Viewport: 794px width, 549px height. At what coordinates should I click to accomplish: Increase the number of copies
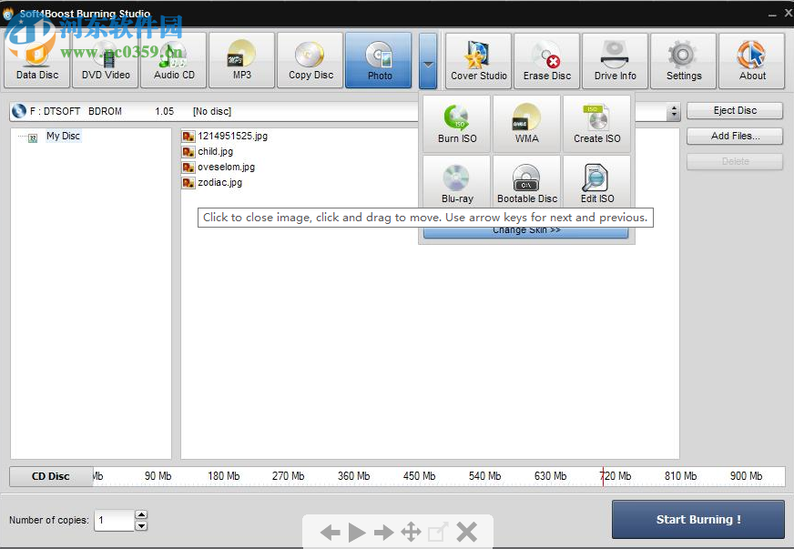point(141,515)
